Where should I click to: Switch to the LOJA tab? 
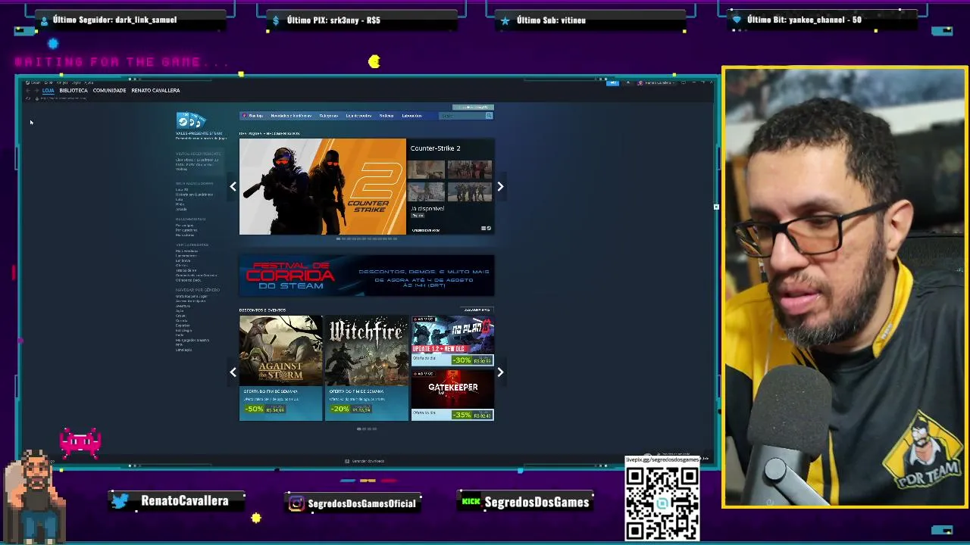click(x=48, y=90)
